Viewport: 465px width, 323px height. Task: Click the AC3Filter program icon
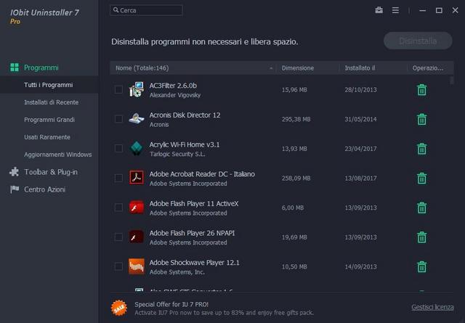click(137, 89)
